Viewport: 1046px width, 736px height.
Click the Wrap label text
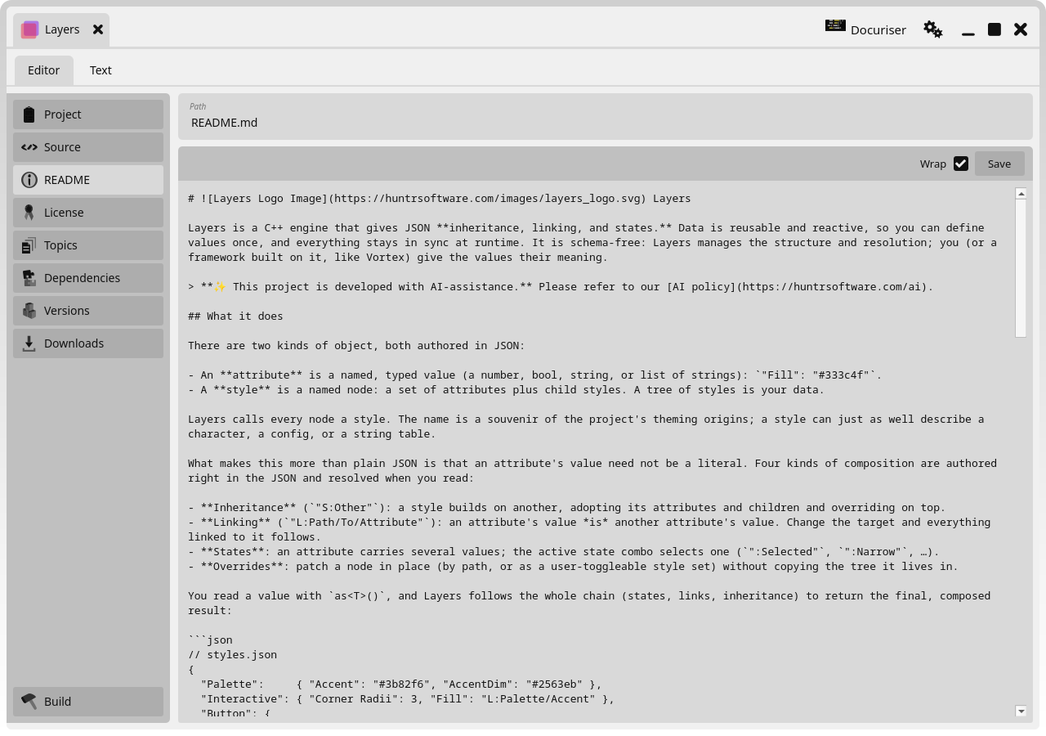(x=933, y=164)
